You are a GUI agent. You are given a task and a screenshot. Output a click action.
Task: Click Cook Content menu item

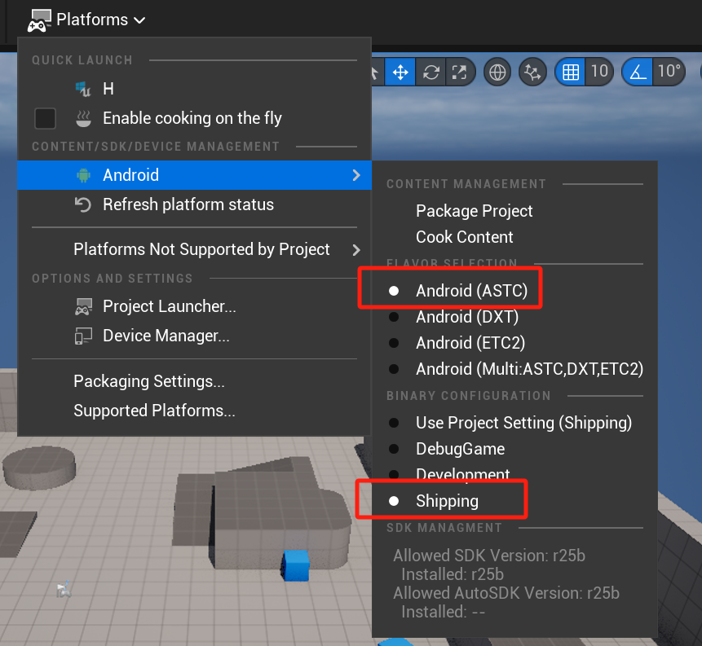tap(464, 237)
